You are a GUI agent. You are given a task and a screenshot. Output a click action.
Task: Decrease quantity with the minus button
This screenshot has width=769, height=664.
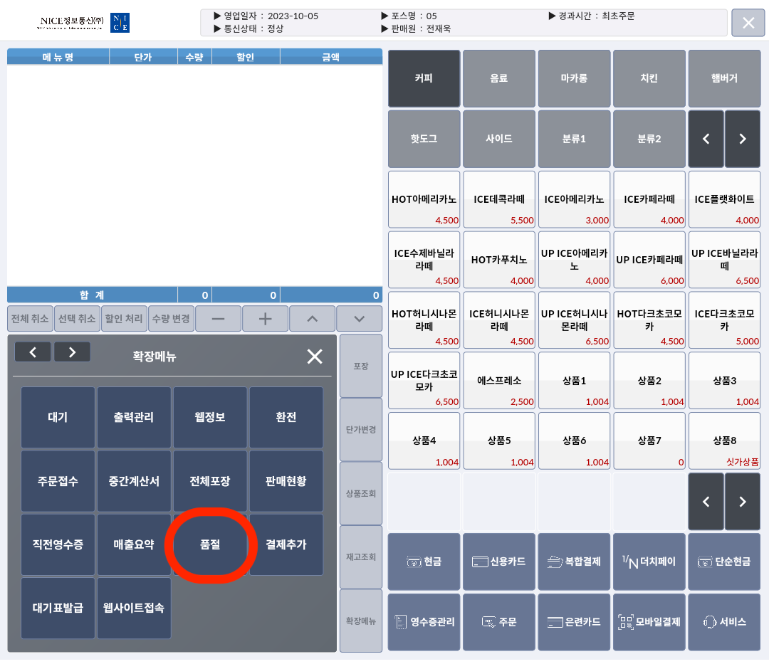(218, 319)
